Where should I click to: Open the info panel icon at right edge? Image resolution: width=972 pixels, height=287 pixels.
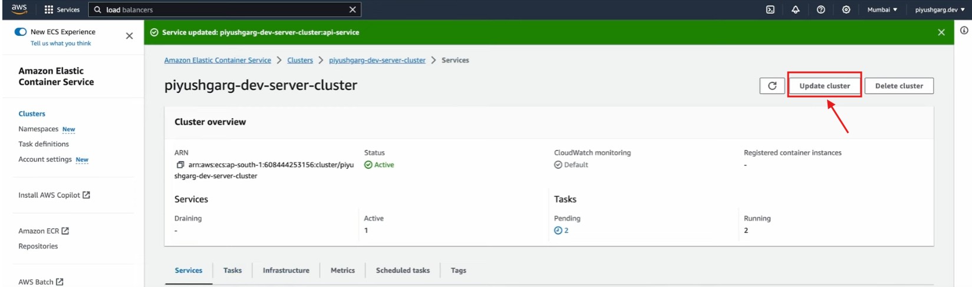click(964, 31)
